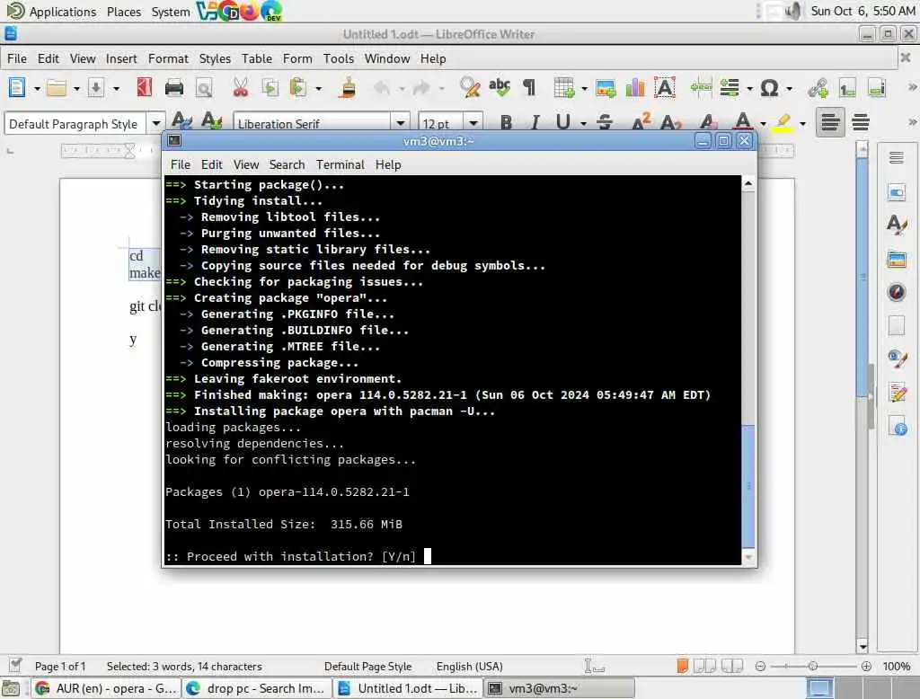The width and height of the screenshot is (920, 699).
Task: Open the Format menu in Writer
Action: pyautogui.click(x=168, y=58)
